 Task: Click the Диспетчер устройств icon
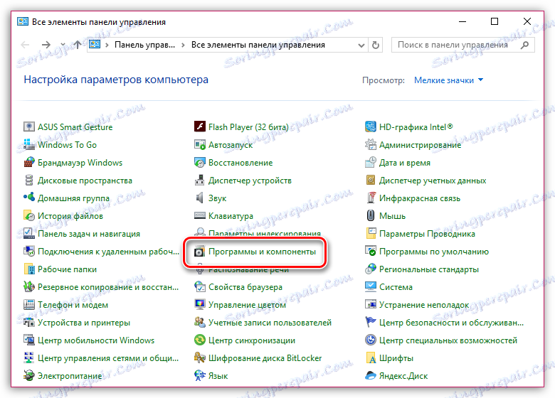pos(200,180)
